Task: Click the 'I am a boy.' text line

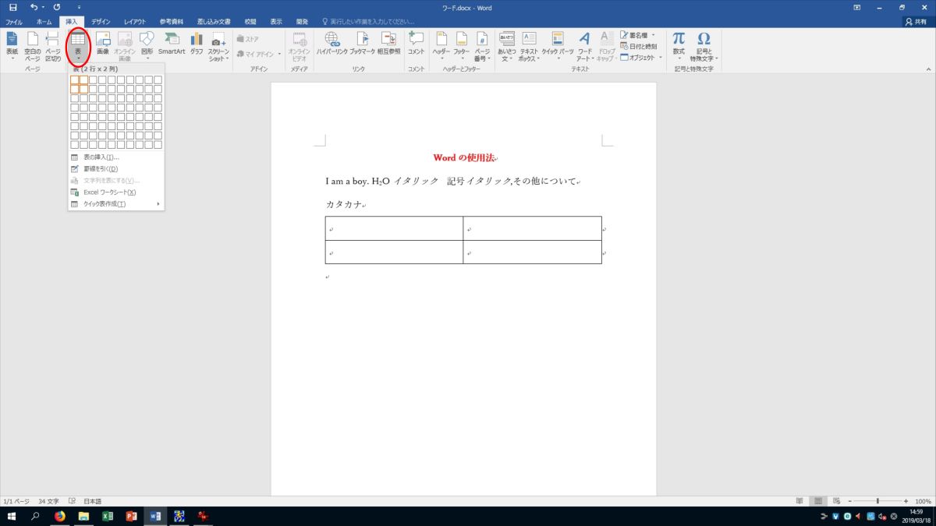Action: pos(346,182)
